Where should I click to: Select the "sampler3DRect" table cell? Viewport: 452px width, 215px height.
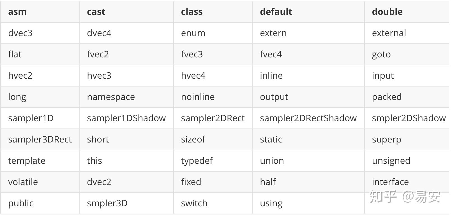click(x=40, y=139)
